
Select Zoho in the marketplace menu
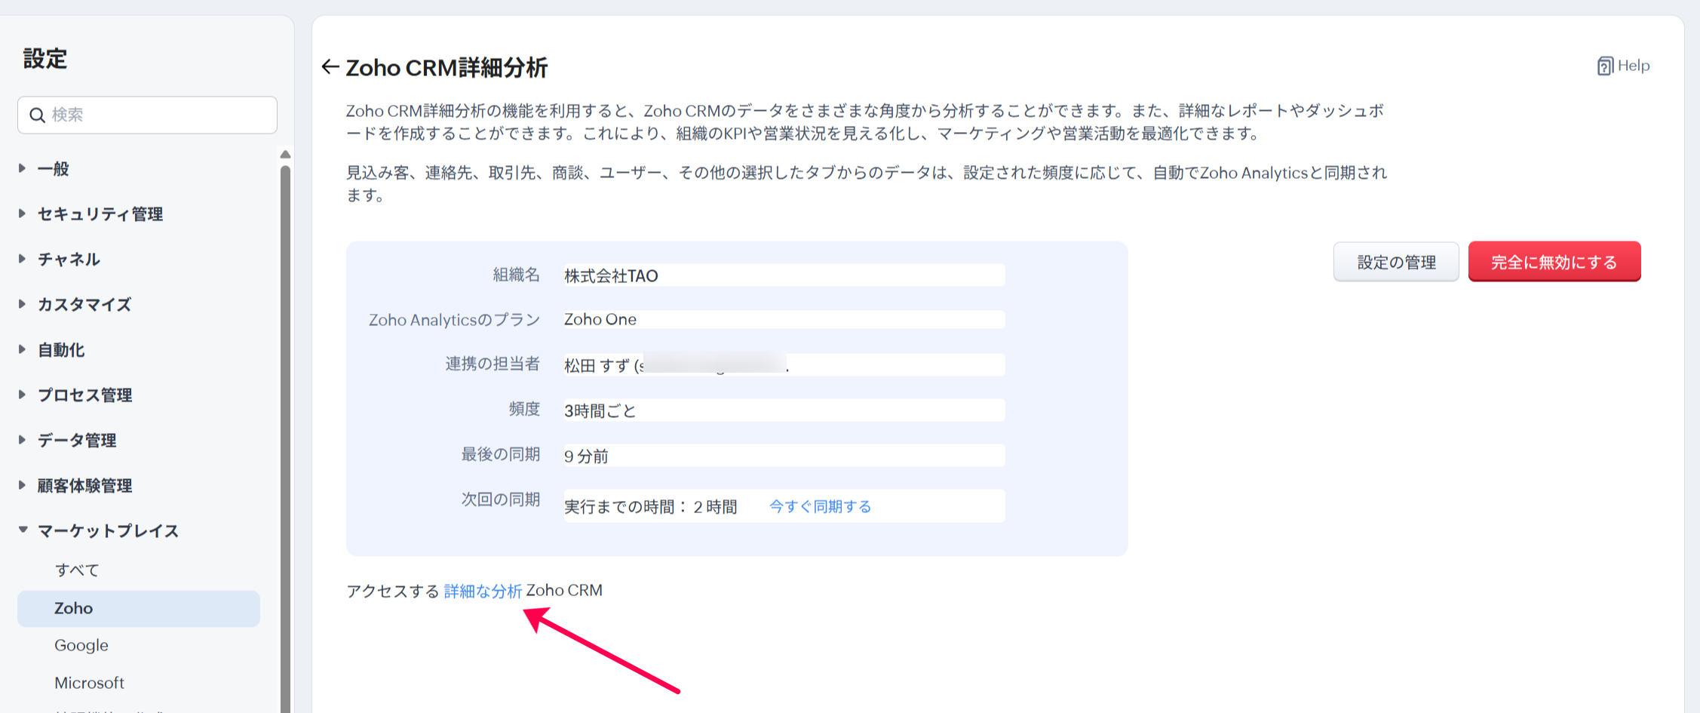coord(73,608)
